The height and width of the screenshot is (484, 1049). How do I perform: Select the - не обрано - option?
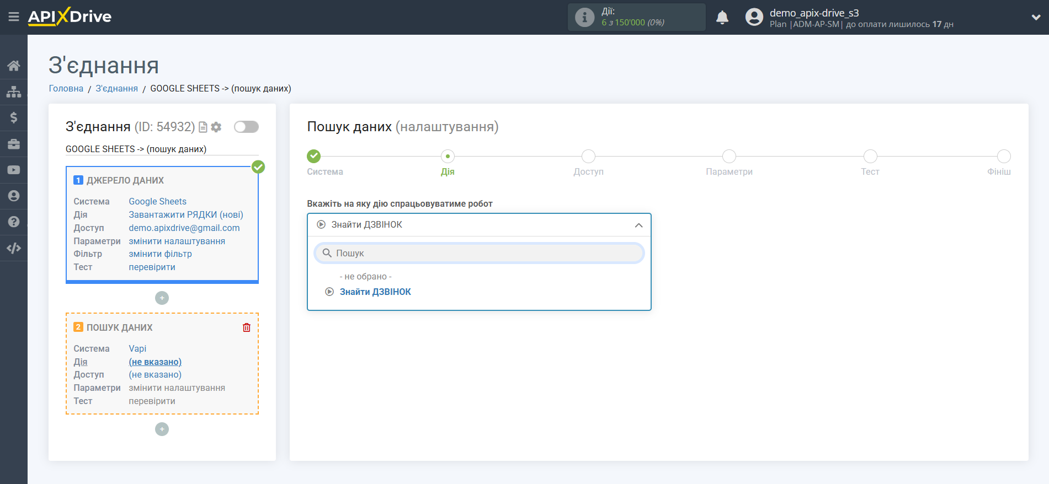pyautogui.click(x=365, y=277)
